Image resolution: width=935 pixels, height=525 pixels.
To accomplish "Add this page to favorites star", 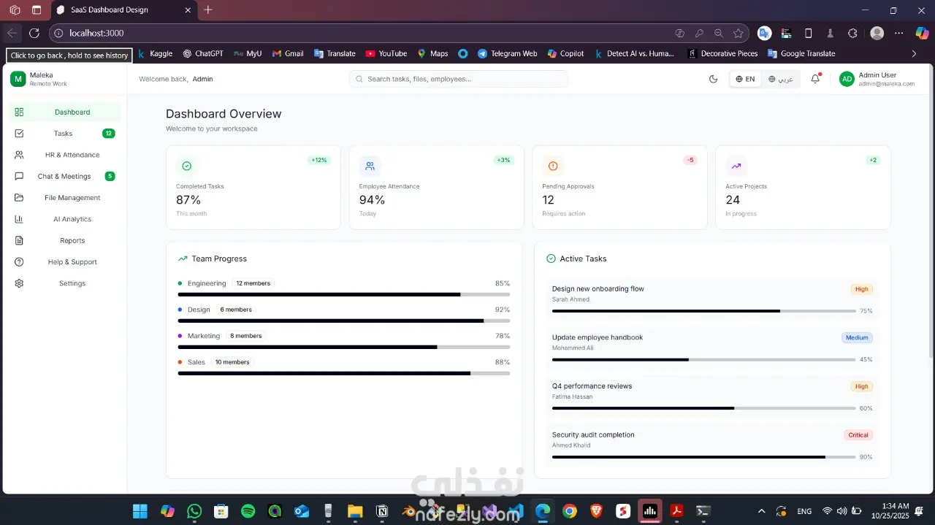I will click(738, 33).
